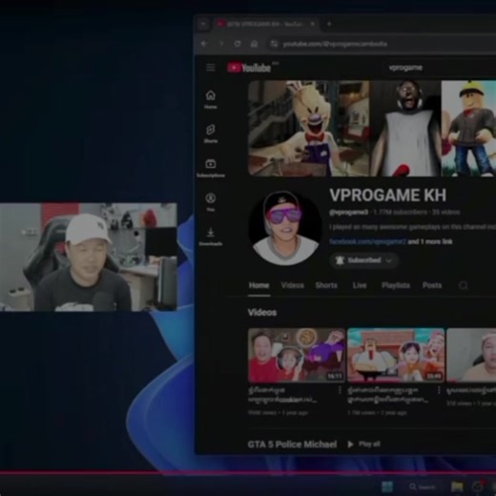Open the YouTube hamburger guide menu
The image size is (496, 496).
click(211, 68)
